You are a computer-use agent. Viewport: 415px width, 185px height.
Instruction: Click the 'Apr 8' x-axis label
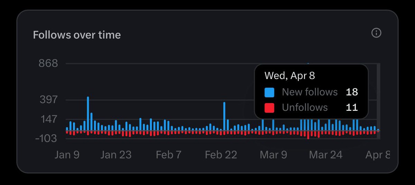click(x=378, y=155)
